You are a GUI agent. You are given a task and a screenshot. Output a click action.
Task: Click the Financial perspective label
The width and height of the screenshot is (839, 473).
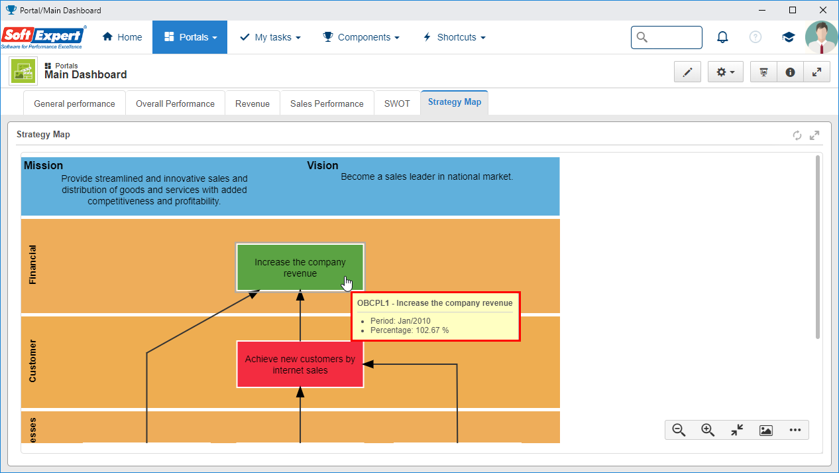[x=32, y=265]
